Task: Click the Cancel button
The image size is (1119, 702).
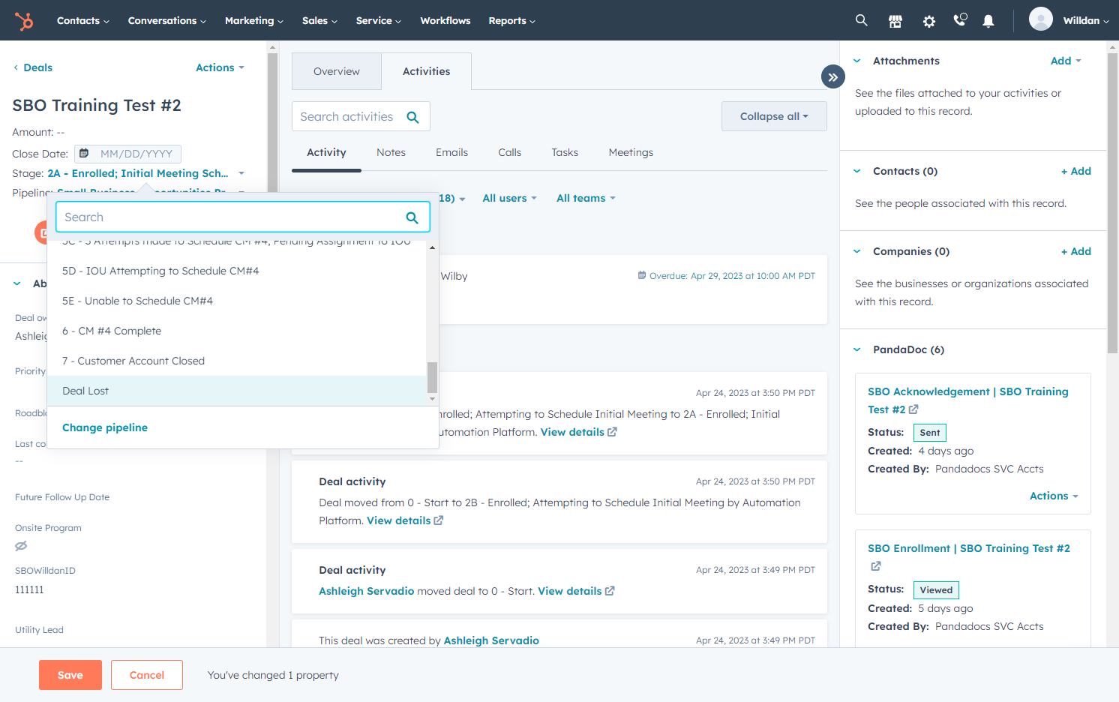Action: click(x=147, y=675)
